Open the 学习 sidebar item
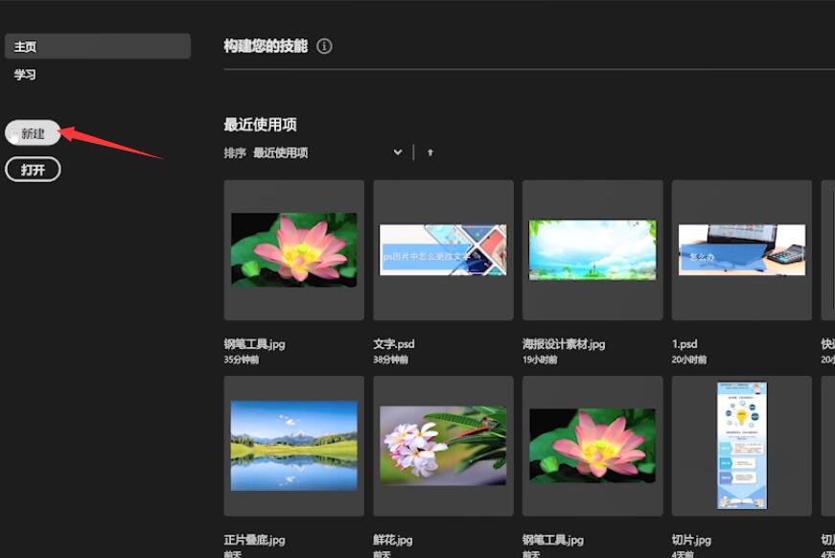835x558 pixels. point(25,75)
